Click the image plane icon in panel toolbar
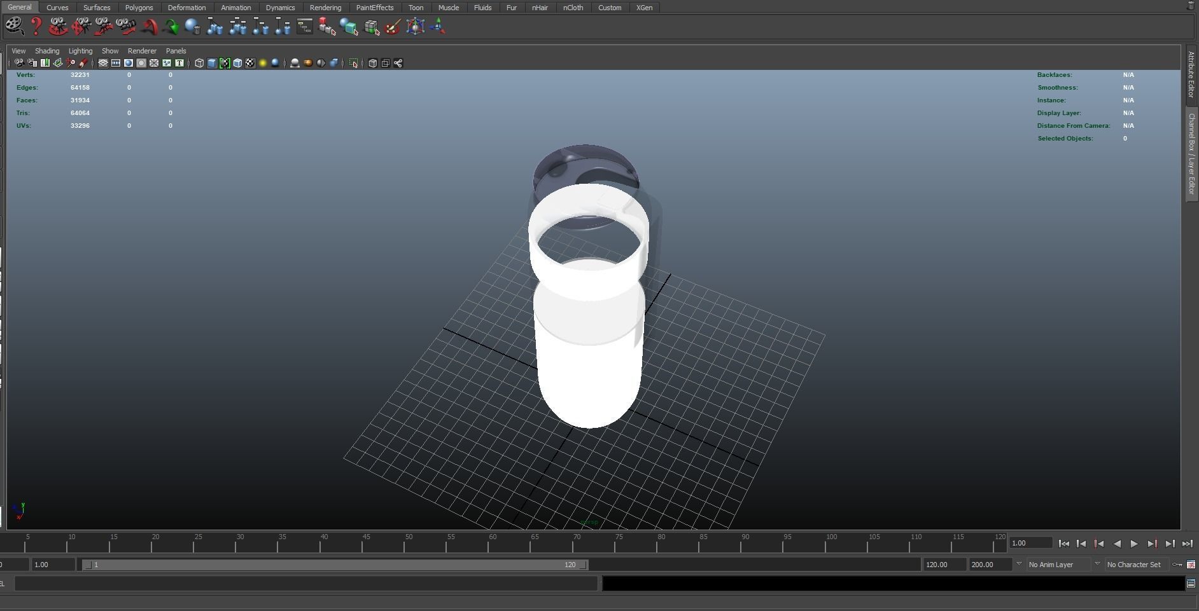 [x=58, y=63]
